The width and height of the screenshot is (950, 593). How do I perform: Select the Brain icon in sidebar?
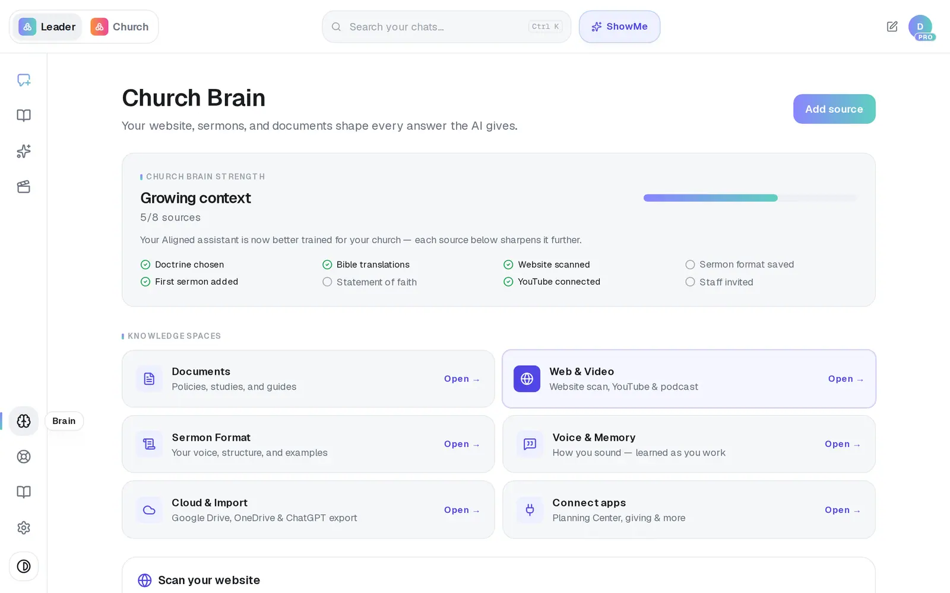click(x=24, y=421)
